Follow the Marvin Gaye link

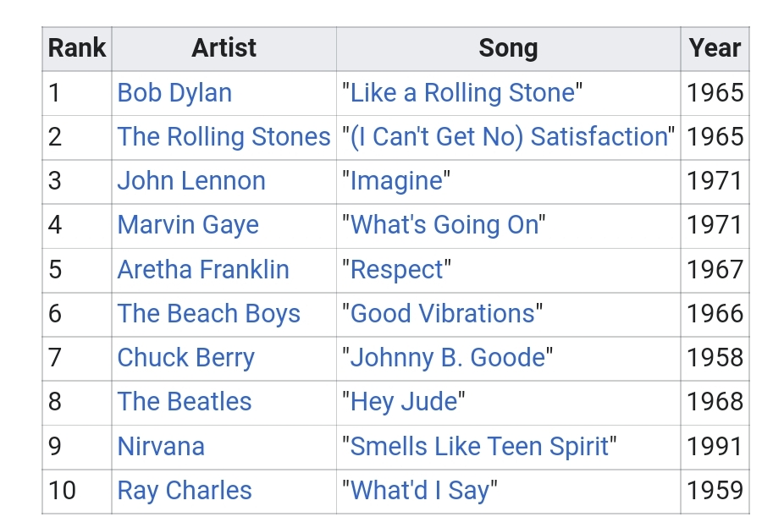(188, 225)
